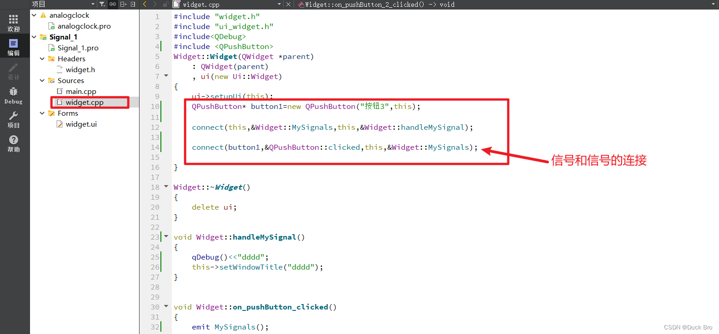
Task: Click QPushButton::clicked in second connect call
Action: point(315,147)
